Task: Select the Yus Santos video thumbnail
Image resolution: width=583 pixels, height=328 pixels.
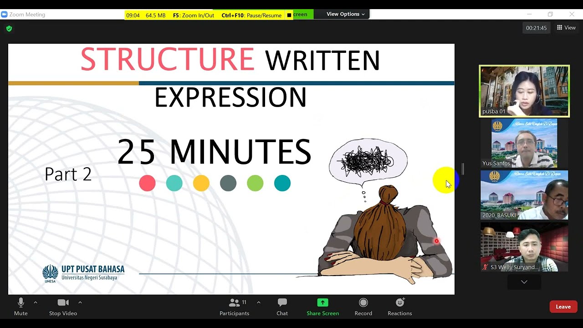Action: 524,143
